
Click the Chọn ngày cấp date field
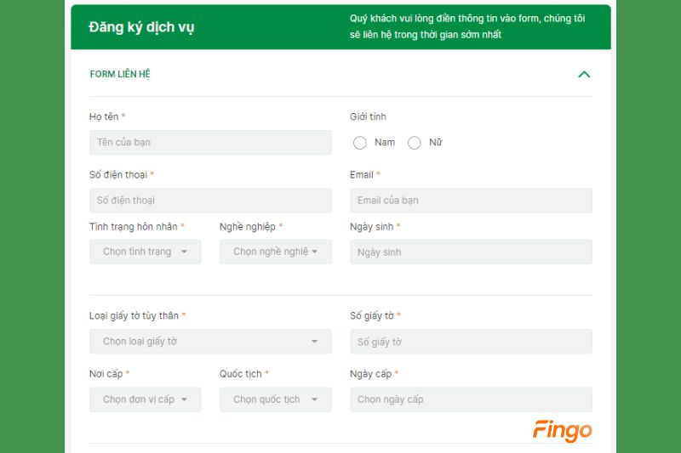471,399
